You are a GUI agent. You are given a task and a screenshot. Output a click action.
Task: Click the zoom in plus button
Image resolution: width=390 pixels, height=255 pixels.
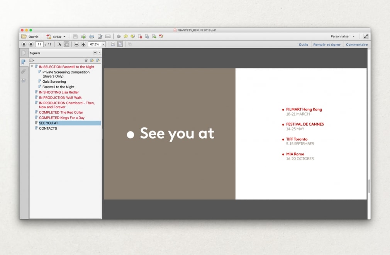tap(83, 44)
